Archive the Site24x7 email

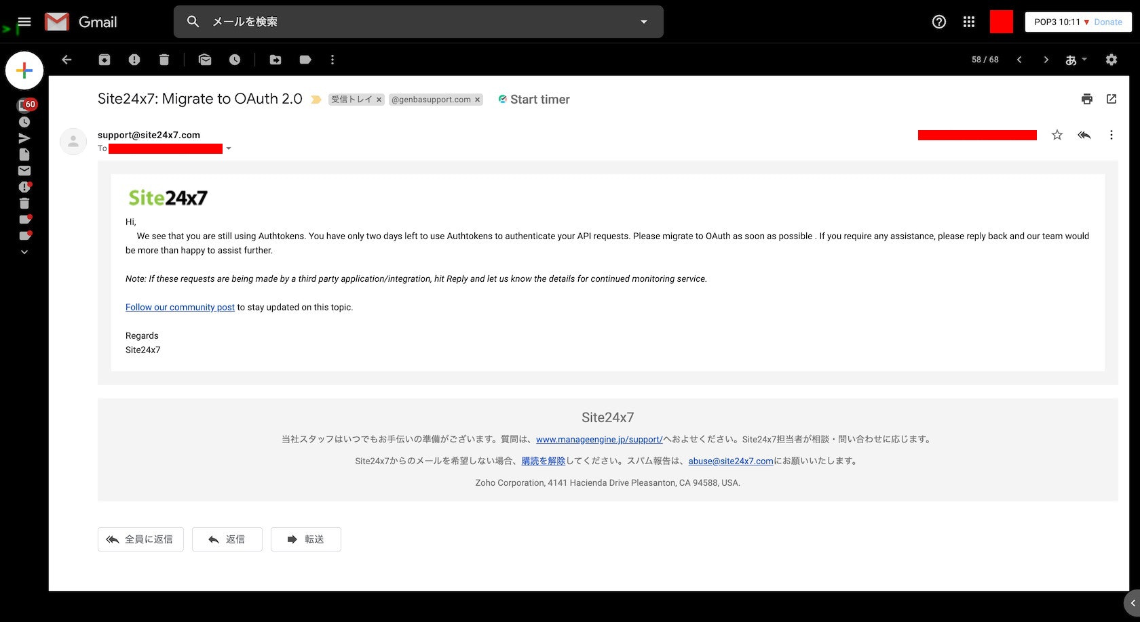click(x=104, y=60)
